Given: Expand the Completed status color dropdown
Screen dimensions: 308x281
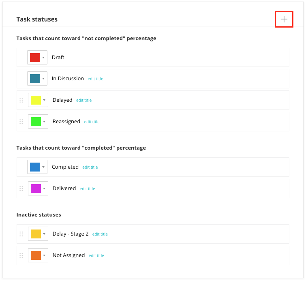Looking at the screenshot, I should pos(43,167).
